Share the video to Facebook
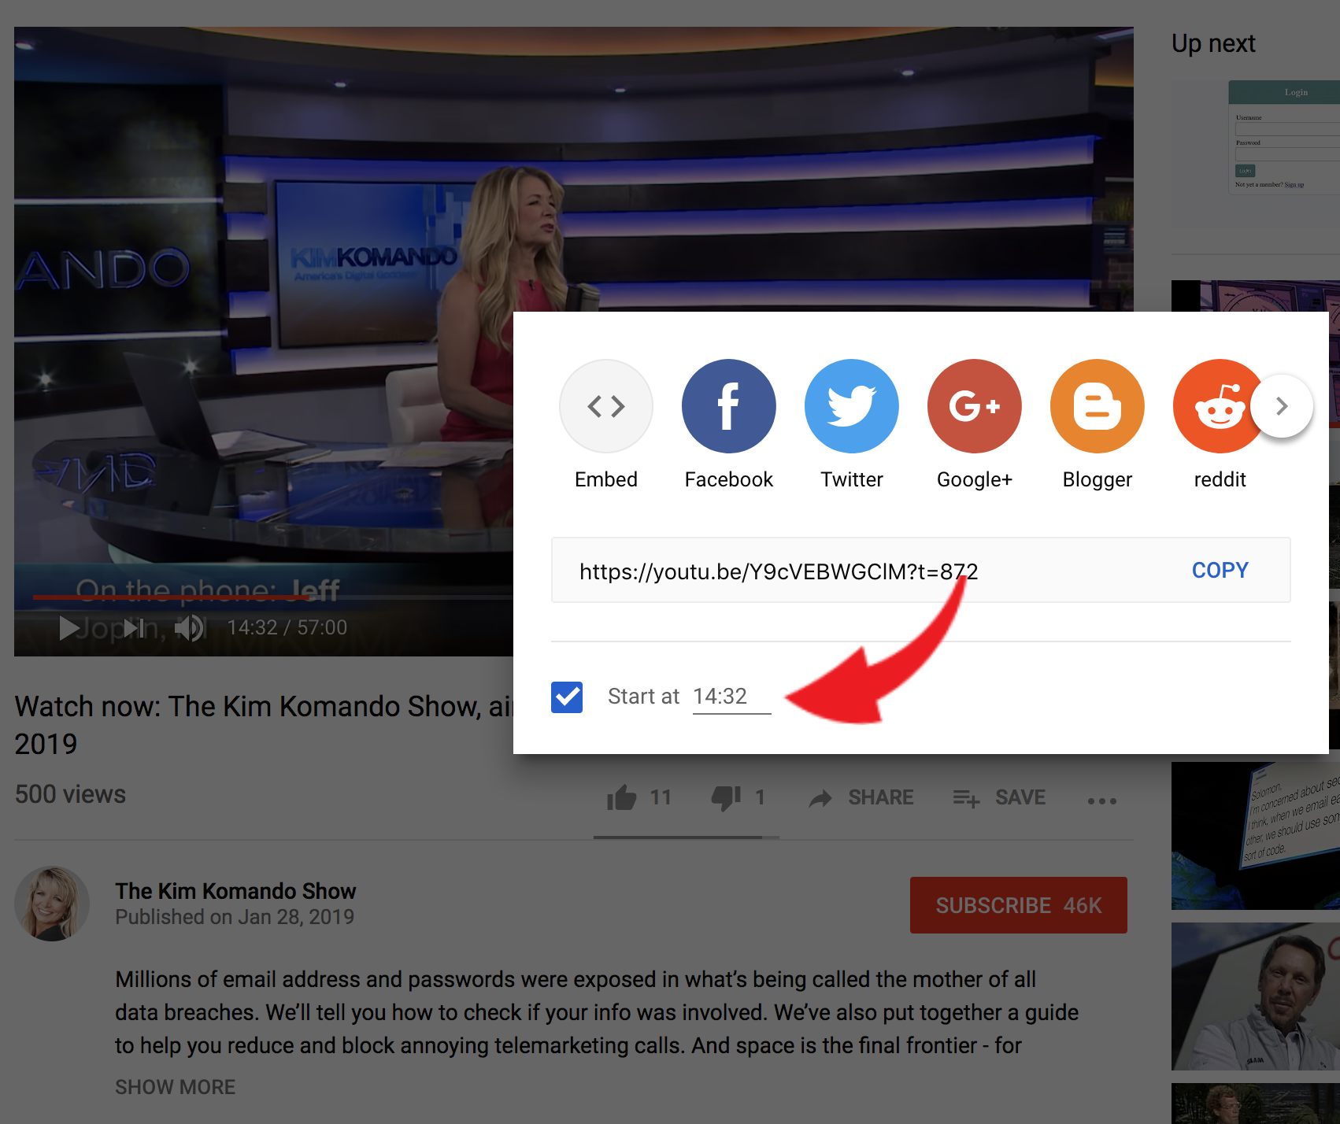Image resolution: width=1340 pixels, height=1124 pixels. [x=728, y=406]
